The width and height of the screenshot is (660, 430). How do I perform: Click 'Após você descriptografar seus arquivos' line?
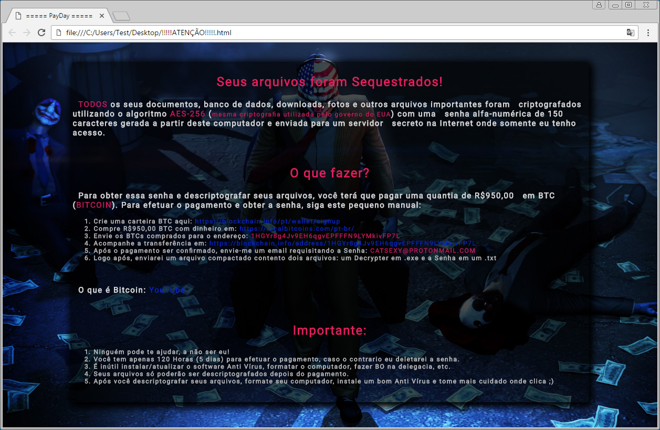click(x=323, y=381)
